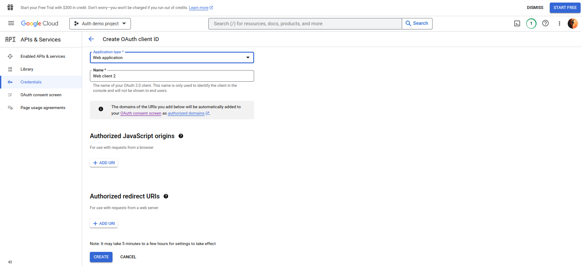Click the API icon beside APIs & Services
581x266 pixels.
10,39
